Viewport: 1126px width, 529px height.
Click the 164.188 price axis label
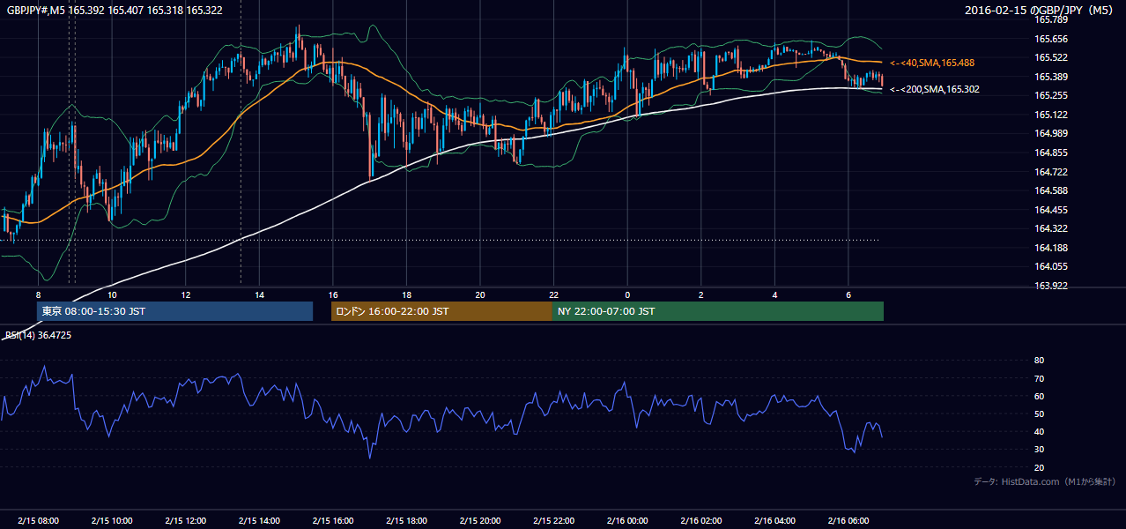point(1051,248)
